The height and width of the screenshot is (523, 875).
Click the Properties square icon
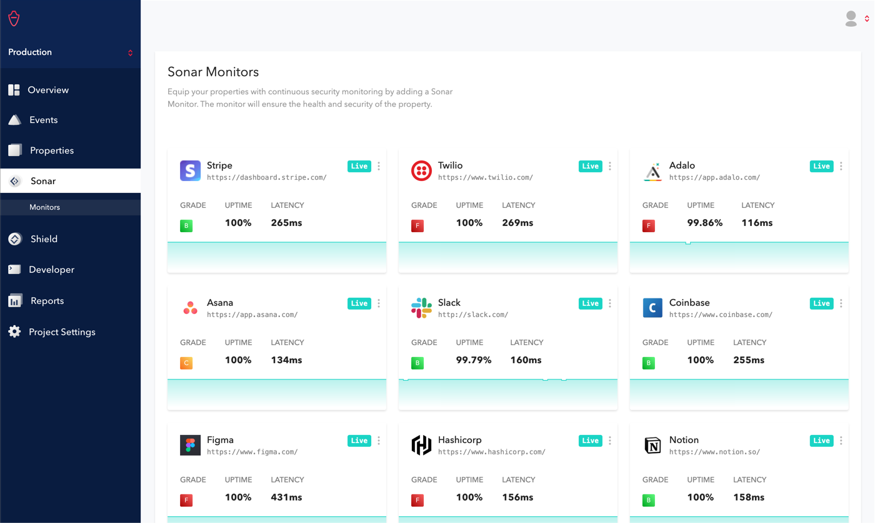pos(15,150)
